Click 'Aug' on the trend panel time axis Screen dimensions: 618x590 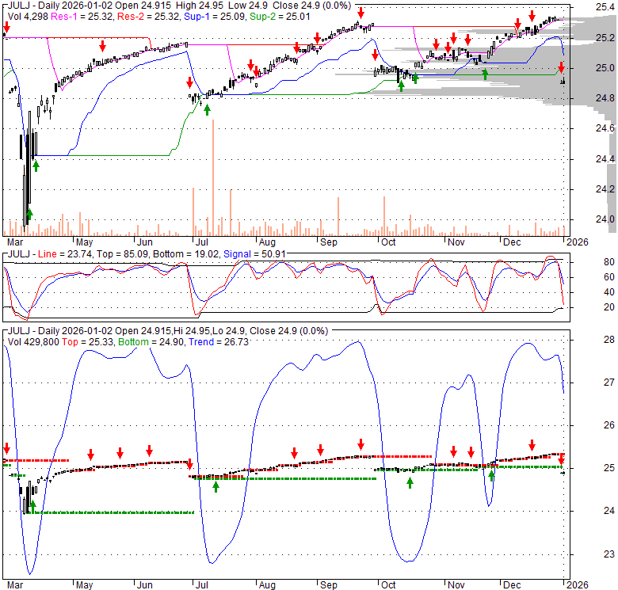pos(267,585)
